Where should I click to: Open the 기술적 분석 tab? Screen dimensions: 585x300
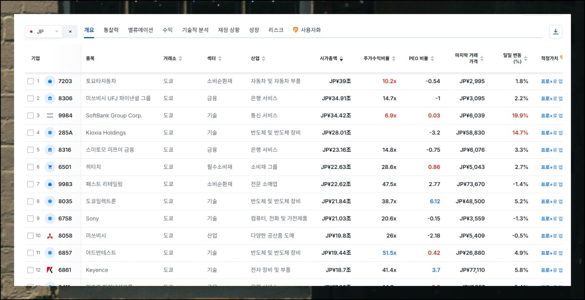[195, 30]
